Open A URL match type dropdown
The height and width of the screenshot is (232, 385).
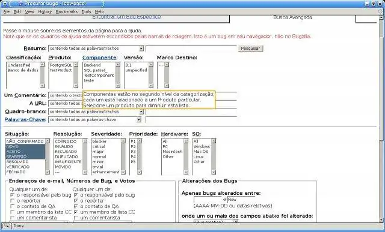coord(66,104)
